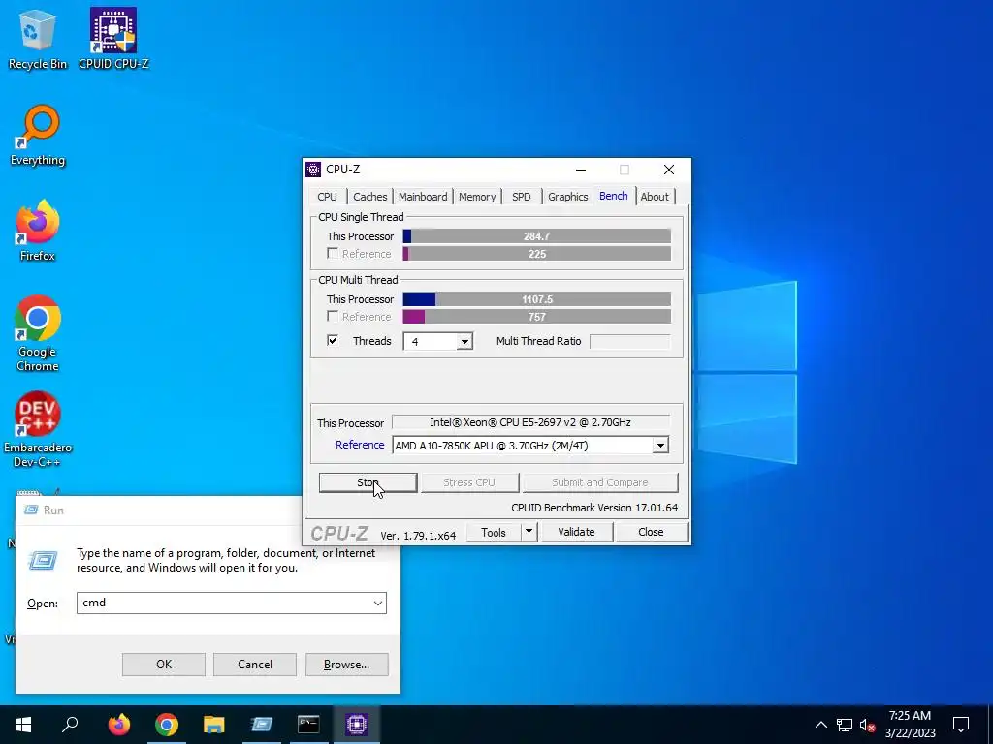Screen dimensions: 993x744
Task: Open the Everything search desktop icon
Action: [x=38, y=136]
